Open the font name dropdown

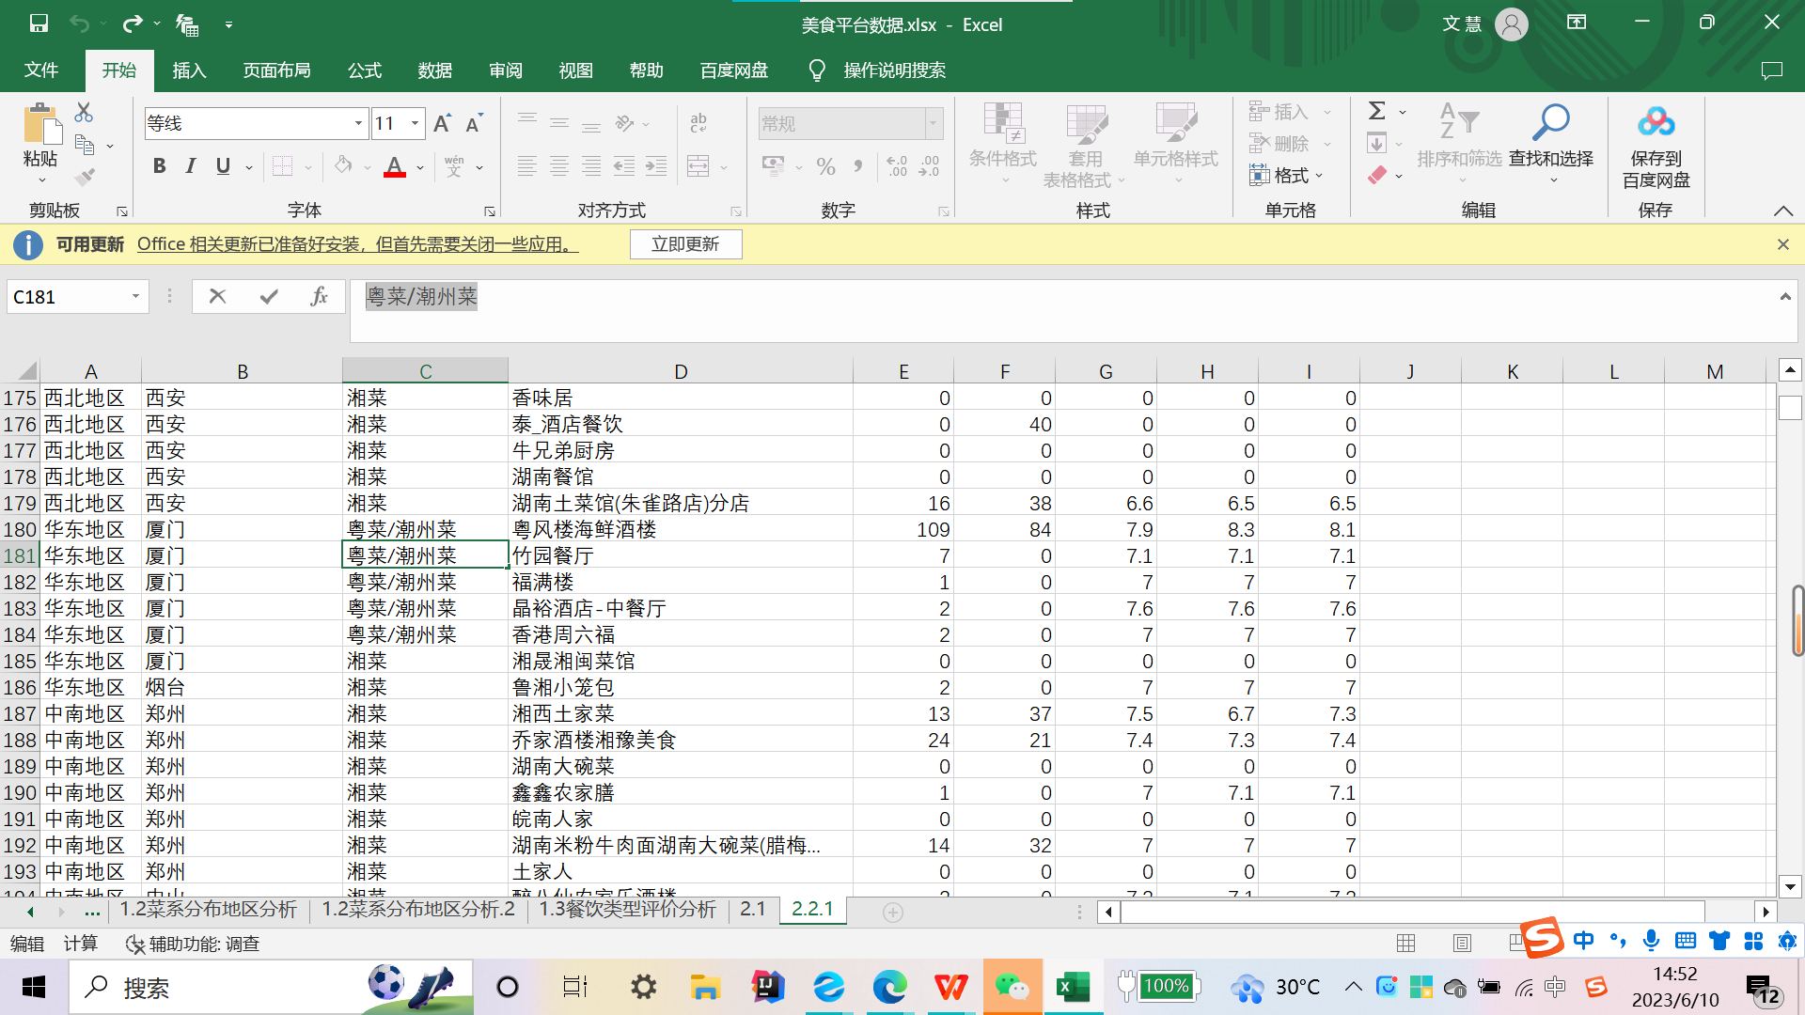[x=358, y=123]
